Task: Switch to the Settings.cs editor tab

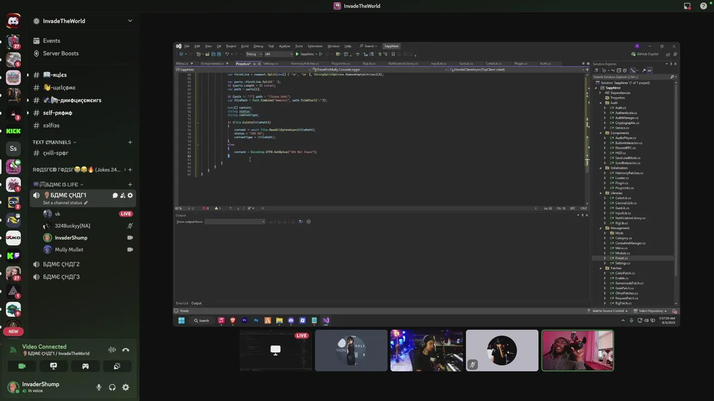Action: point(271,63)
